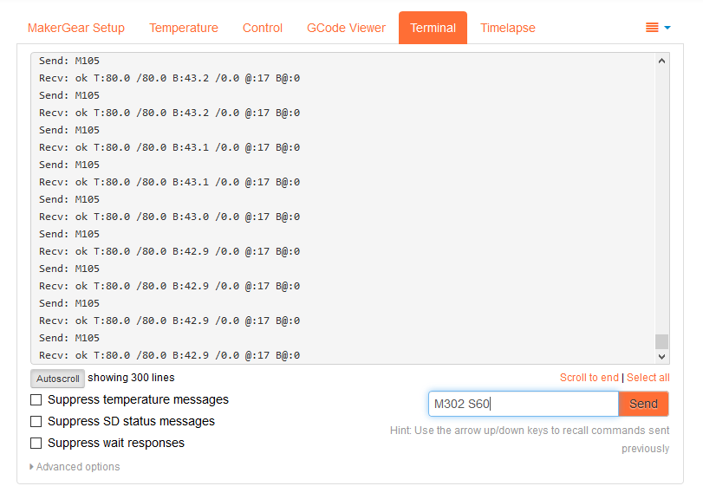Toggle the Autoscroll button
The image size is (703, 499).
coord(58,379)
